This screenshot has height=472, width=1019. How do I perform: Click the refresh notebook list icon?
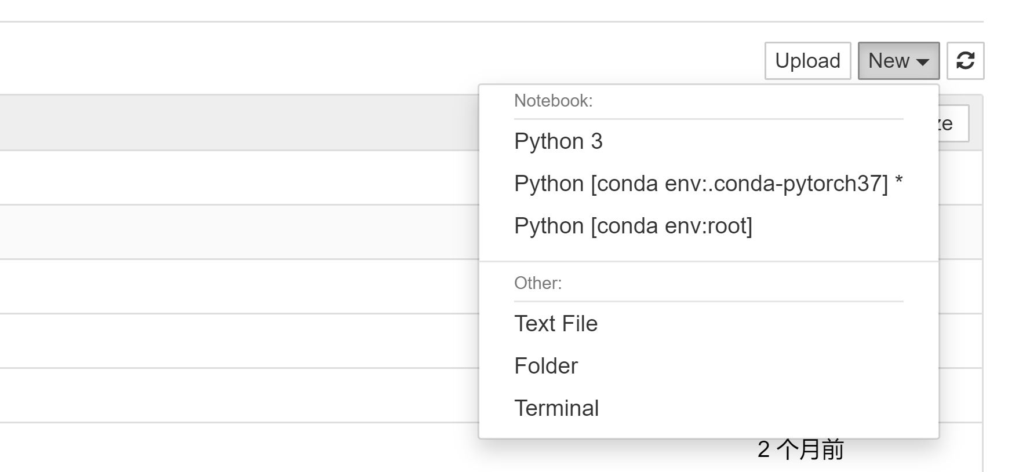click(965, 61)
